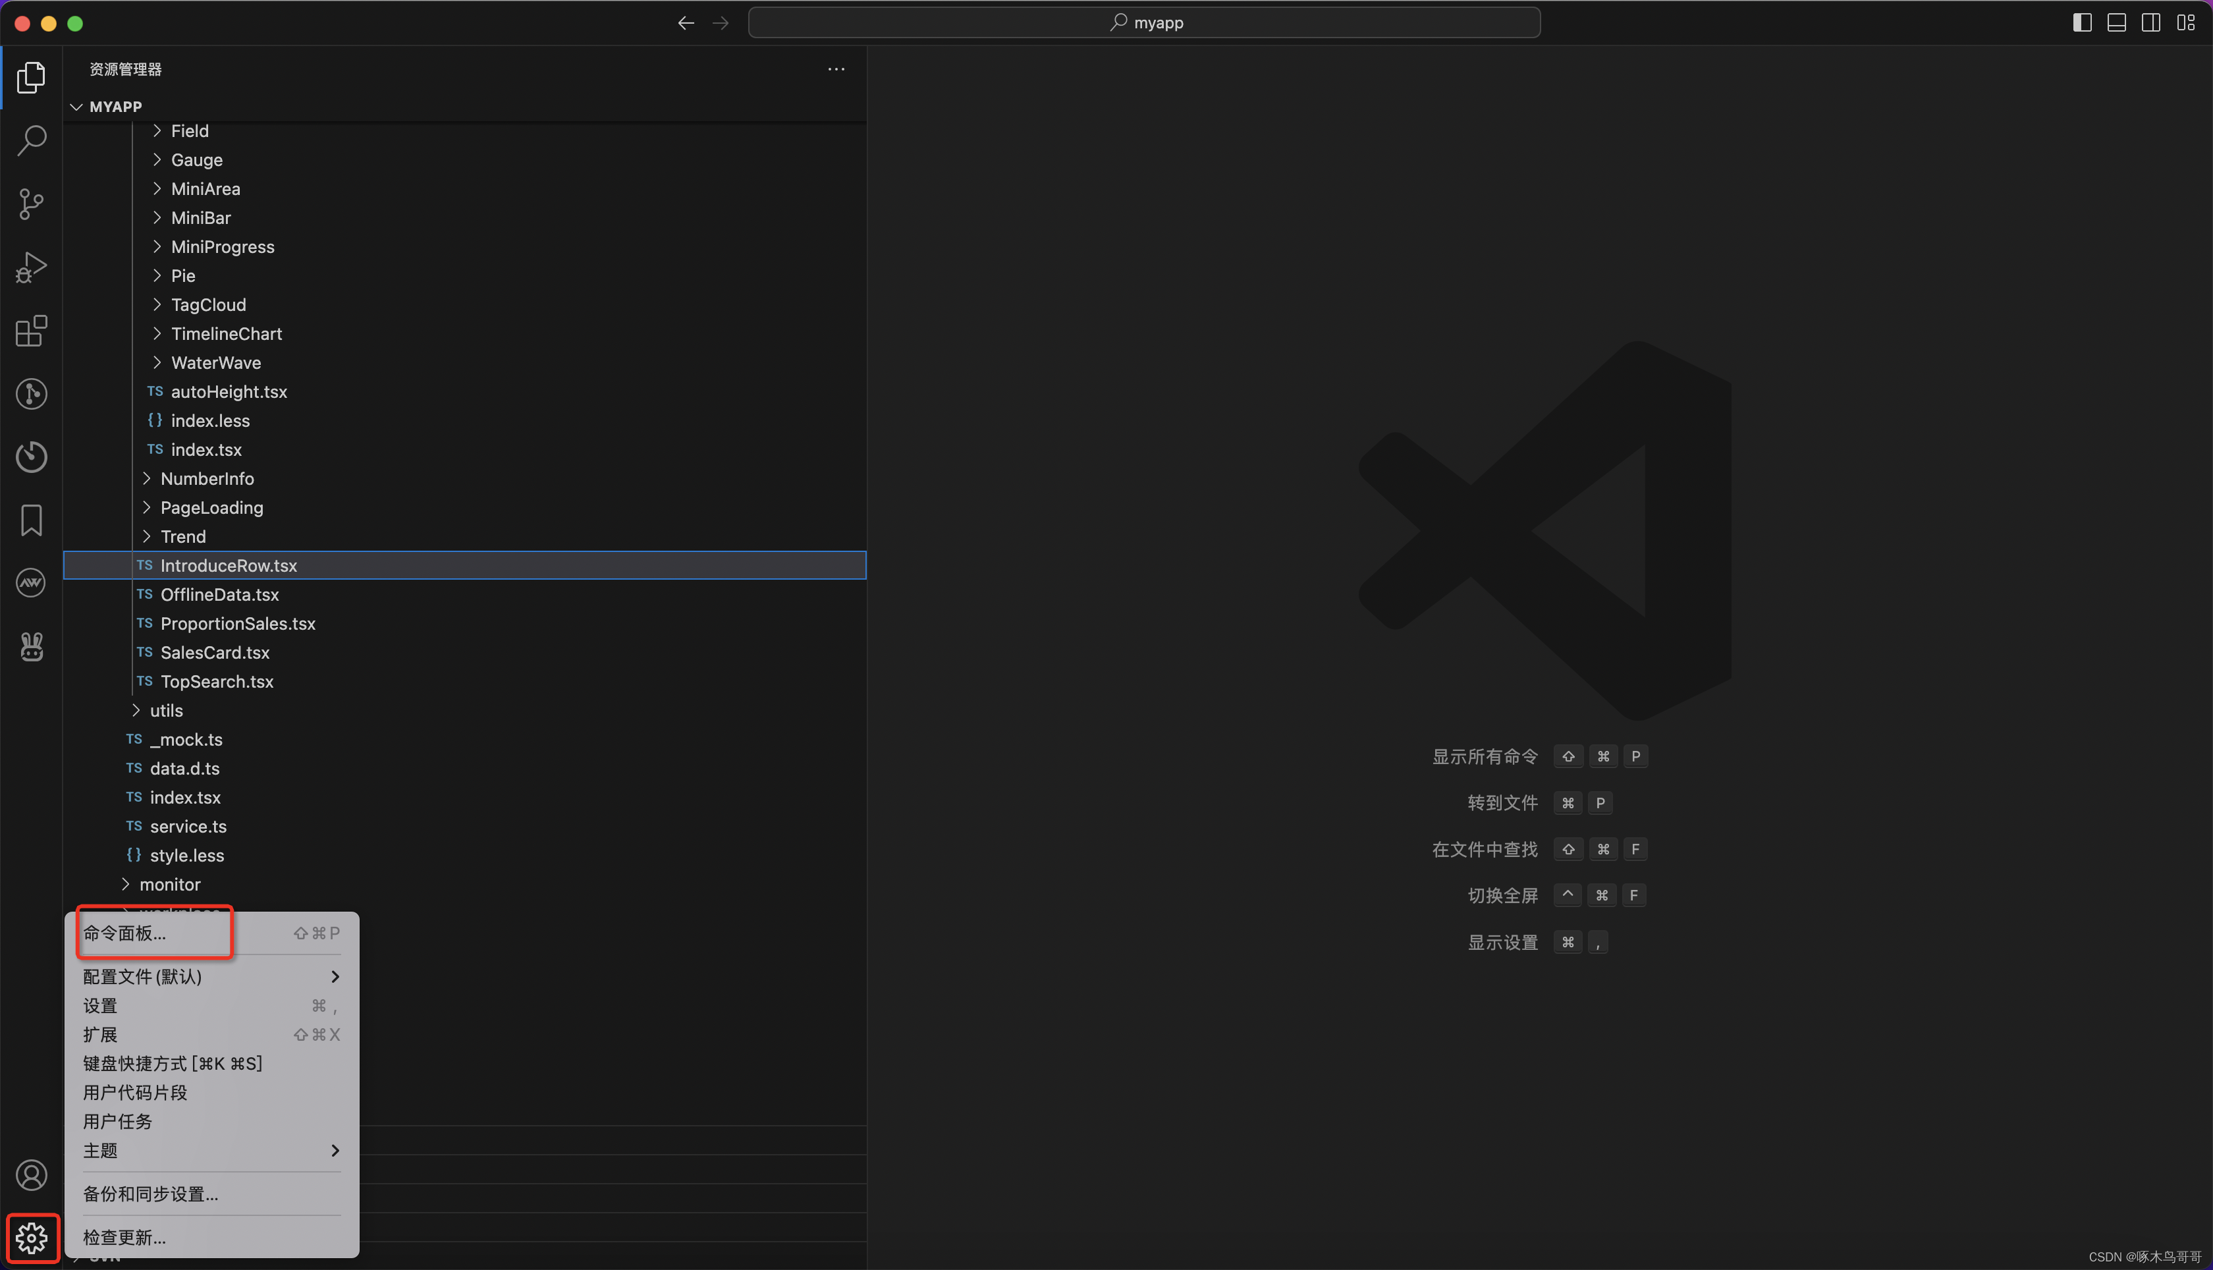Expand the PageLoading folder
The width and height of the screenshot is (2213, 1270).
tap(465, 508)
